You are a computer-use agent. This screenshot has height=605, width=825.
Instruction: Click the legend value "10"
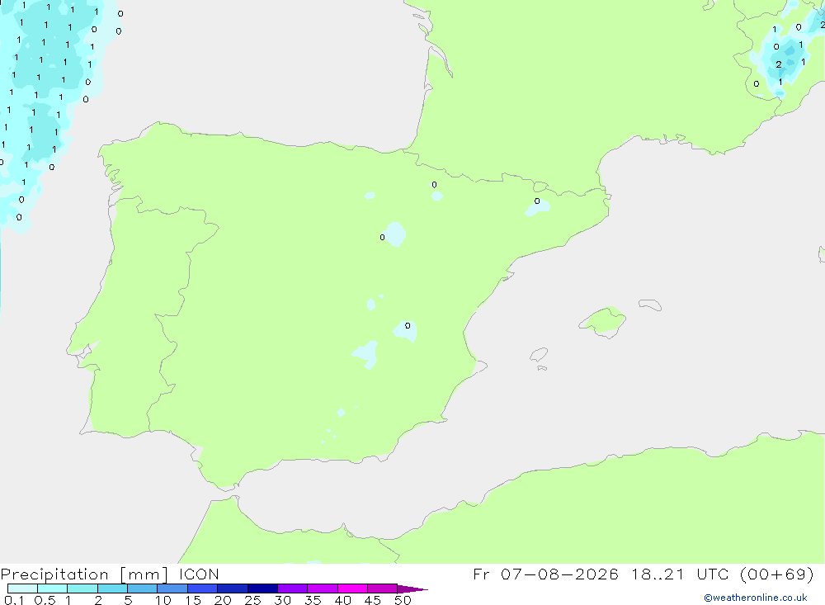click(x=163, y=600)
